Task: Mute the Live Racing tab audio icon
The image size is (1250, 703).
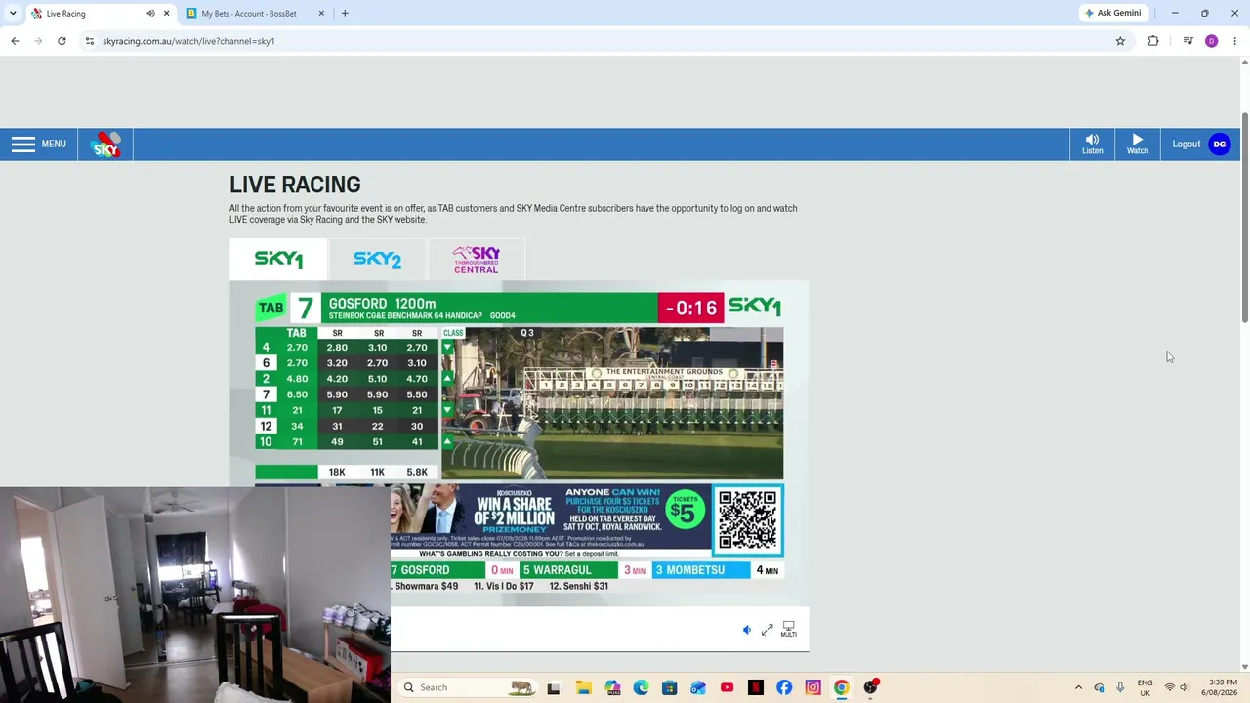Action: [x=150, y=13]
